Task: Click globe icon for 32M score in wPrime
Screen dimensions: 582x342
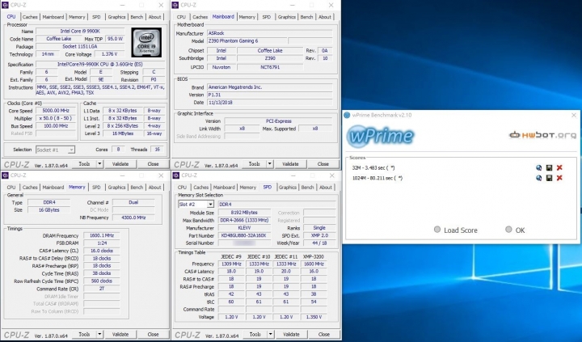Action: tap(538, 168)
